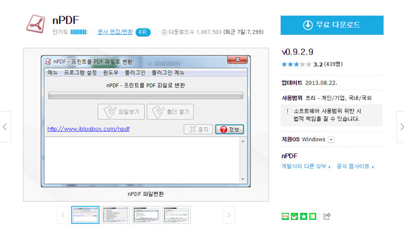The image size is (404, 239).
Task: Open the 프로그램 설정 menu
Action: 80,73
